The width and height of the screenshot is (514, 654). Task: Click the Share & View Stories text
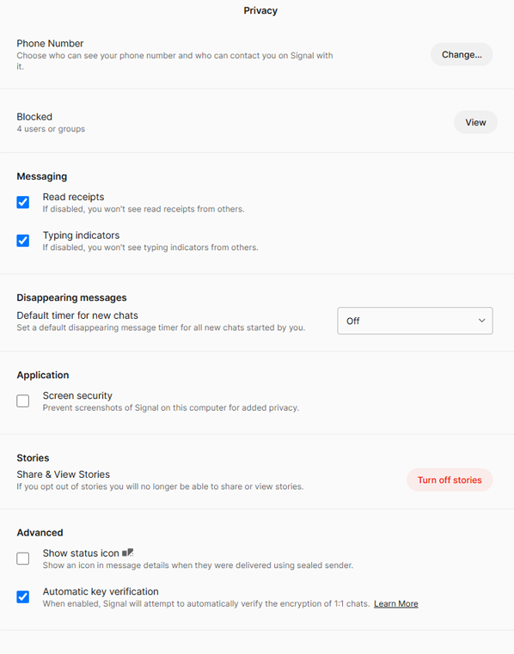coord(63,474)
